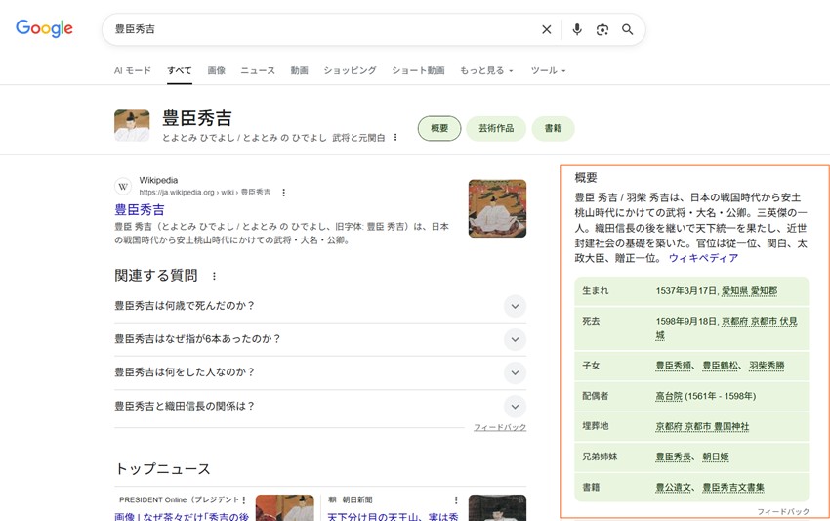The height and width of the screenshot is (521, 830).
Task: Switch to the 画像 tab
Action: tap(216, 70)
